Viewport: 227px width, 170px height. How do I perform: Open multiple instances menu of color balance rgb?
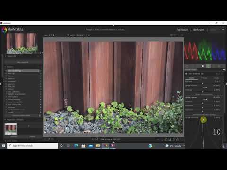coord(217,74)
